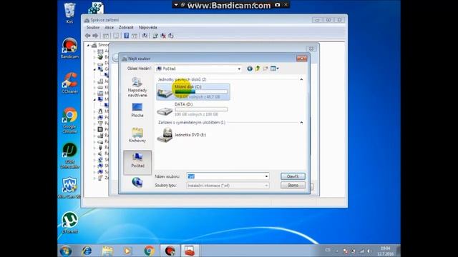Screen dimensions: 458x257
Task: Open the Wise Care 365 desktop shortcut
Action: 69,188
